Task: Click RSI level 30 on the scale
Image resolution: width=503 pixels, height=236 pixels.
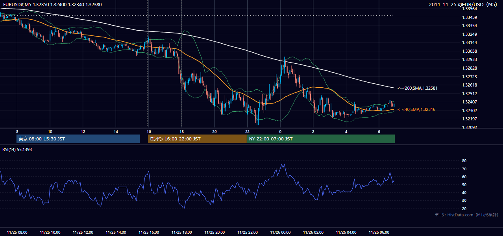Action: pyautogui.click(x=464, y=201)
